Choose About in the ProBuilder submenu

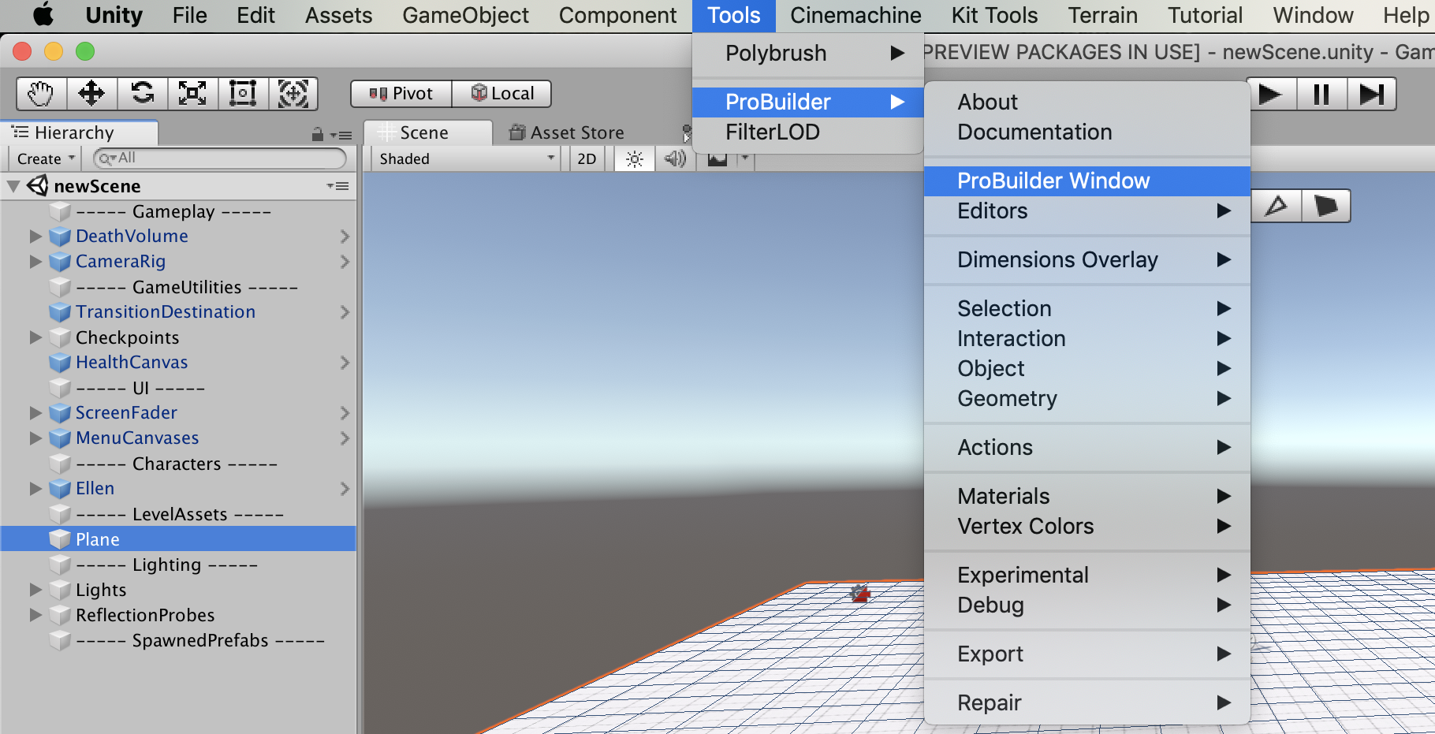1087,102
